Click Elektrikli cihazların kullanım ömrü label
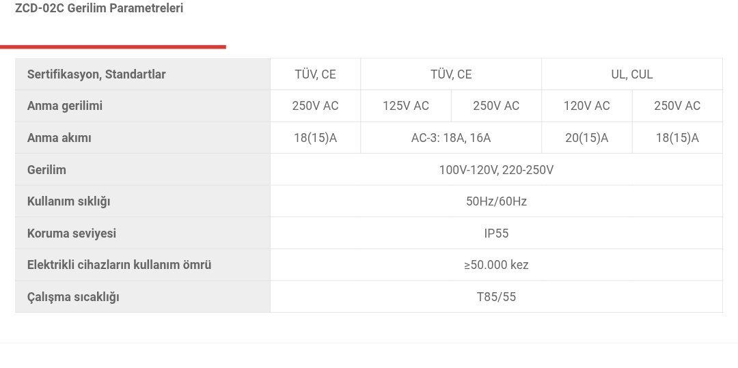The height and width of the screenshot is (368, 738). 119,265
